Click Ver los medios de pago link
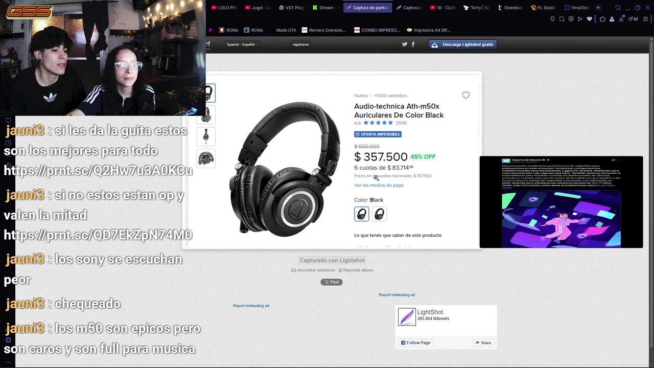654x368 pixels. [379, 185]
